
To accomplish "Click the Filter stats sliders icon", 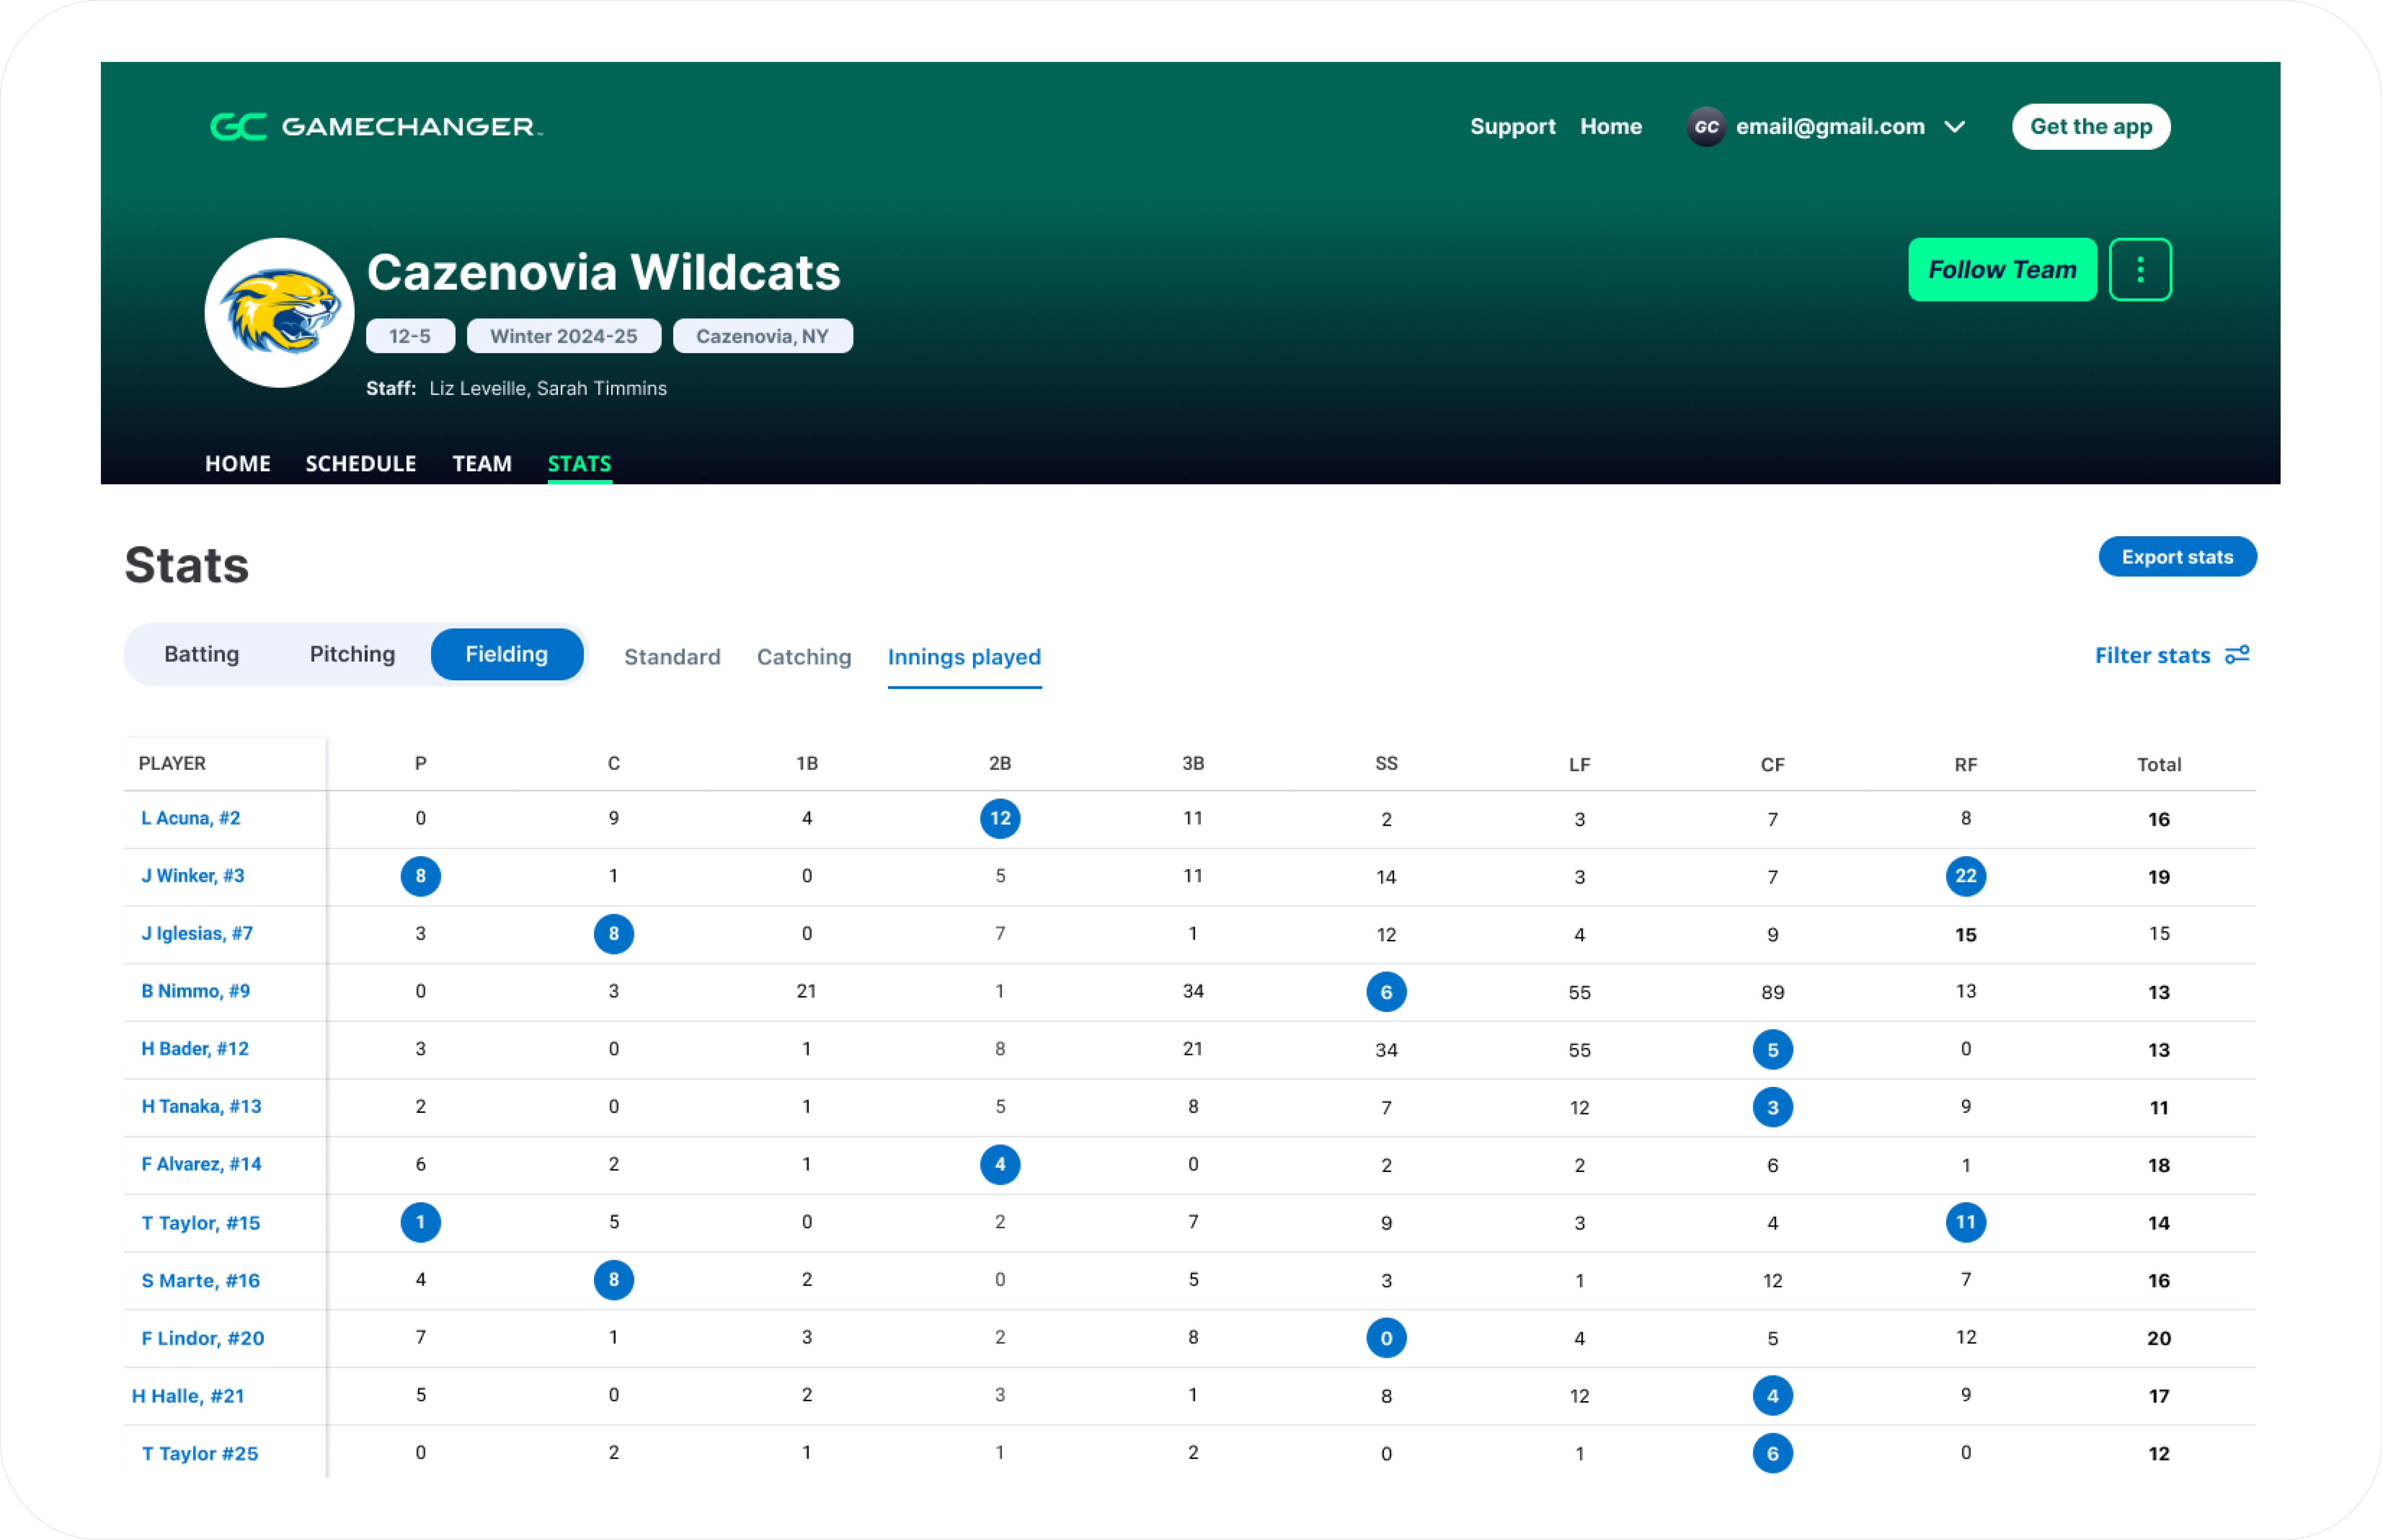I will click(x=2238, y=655).
